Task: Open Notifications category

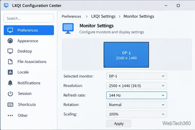Action: [x=29, y=83]
